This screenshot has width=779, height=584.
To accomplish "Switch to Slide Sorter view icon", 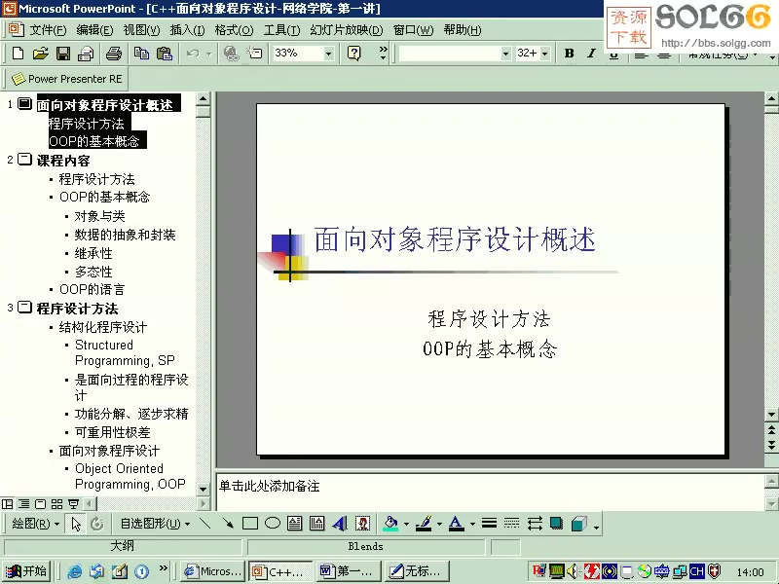I will point(57,504).
